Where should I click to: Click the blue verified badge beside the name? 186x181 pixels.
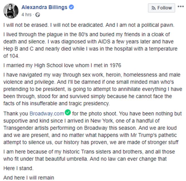click(x=72, y=7)
